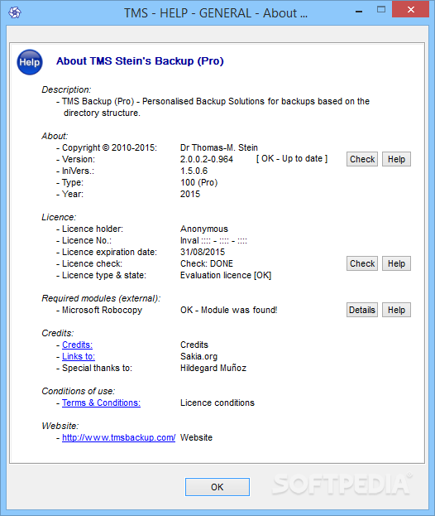Click Type value '100 (Pro)'
This screenshot has width=435, height=516.
[x=199, y=183]
